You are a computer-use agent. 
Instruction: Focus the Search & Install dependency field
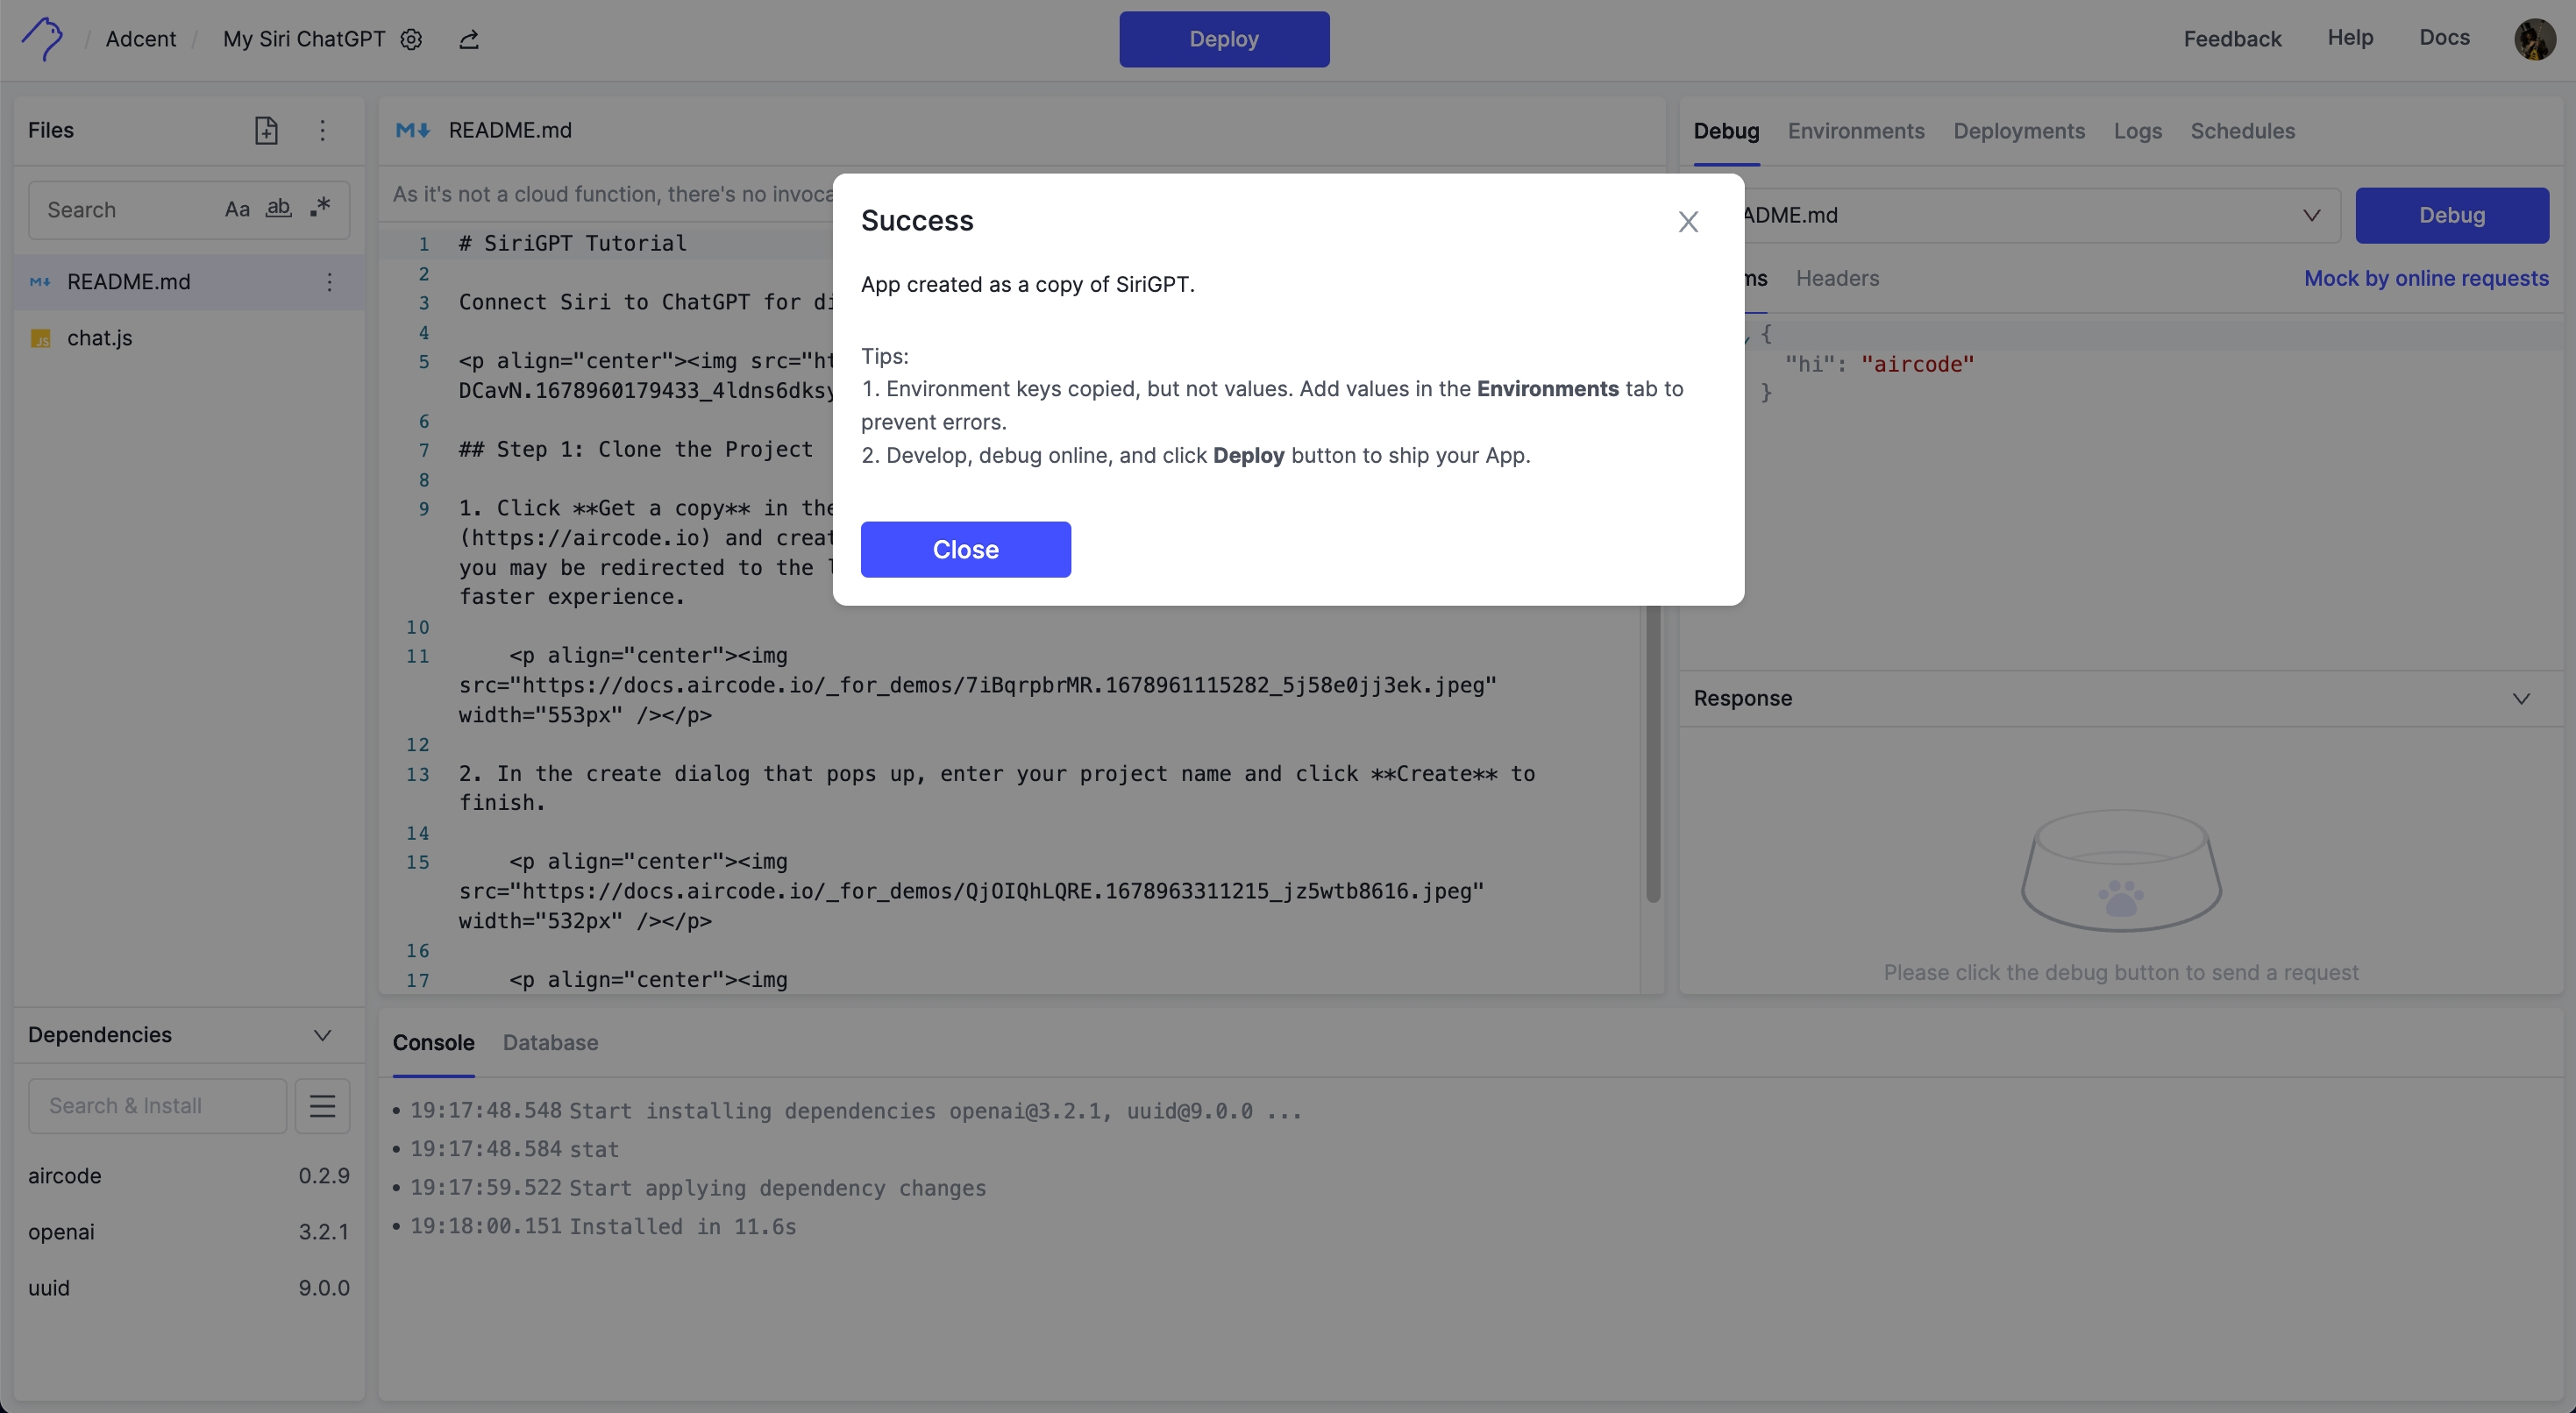[x=157, y=1106]
